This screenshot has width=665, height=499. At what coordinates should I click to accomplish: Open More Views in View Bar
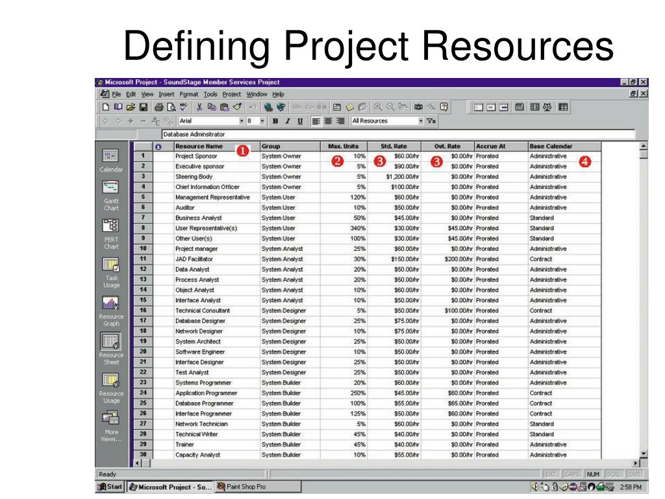[x=110, y=426]
